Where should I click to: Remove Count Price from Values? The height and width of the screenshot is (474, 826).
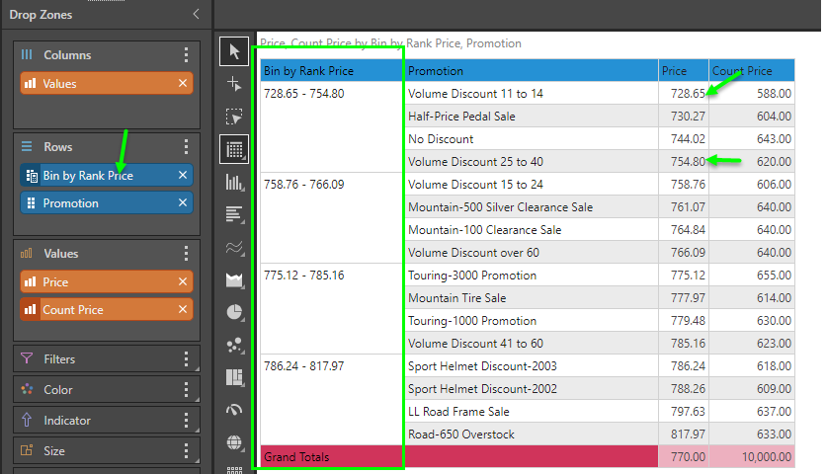pyautogui.click(x=183, y=310)
